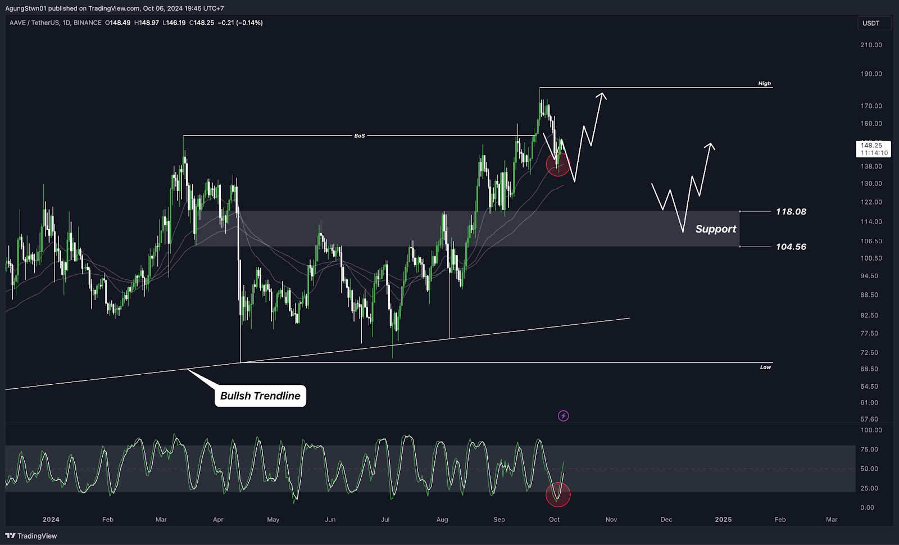The height and width of the screenshot is (545, 899).
Task: Click the Jul label on the time axis
Action: (385, 520)
